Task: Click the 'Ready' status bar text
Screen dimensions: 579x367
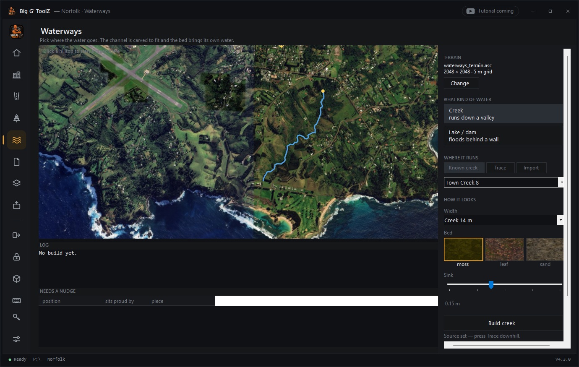Action: 20,359
